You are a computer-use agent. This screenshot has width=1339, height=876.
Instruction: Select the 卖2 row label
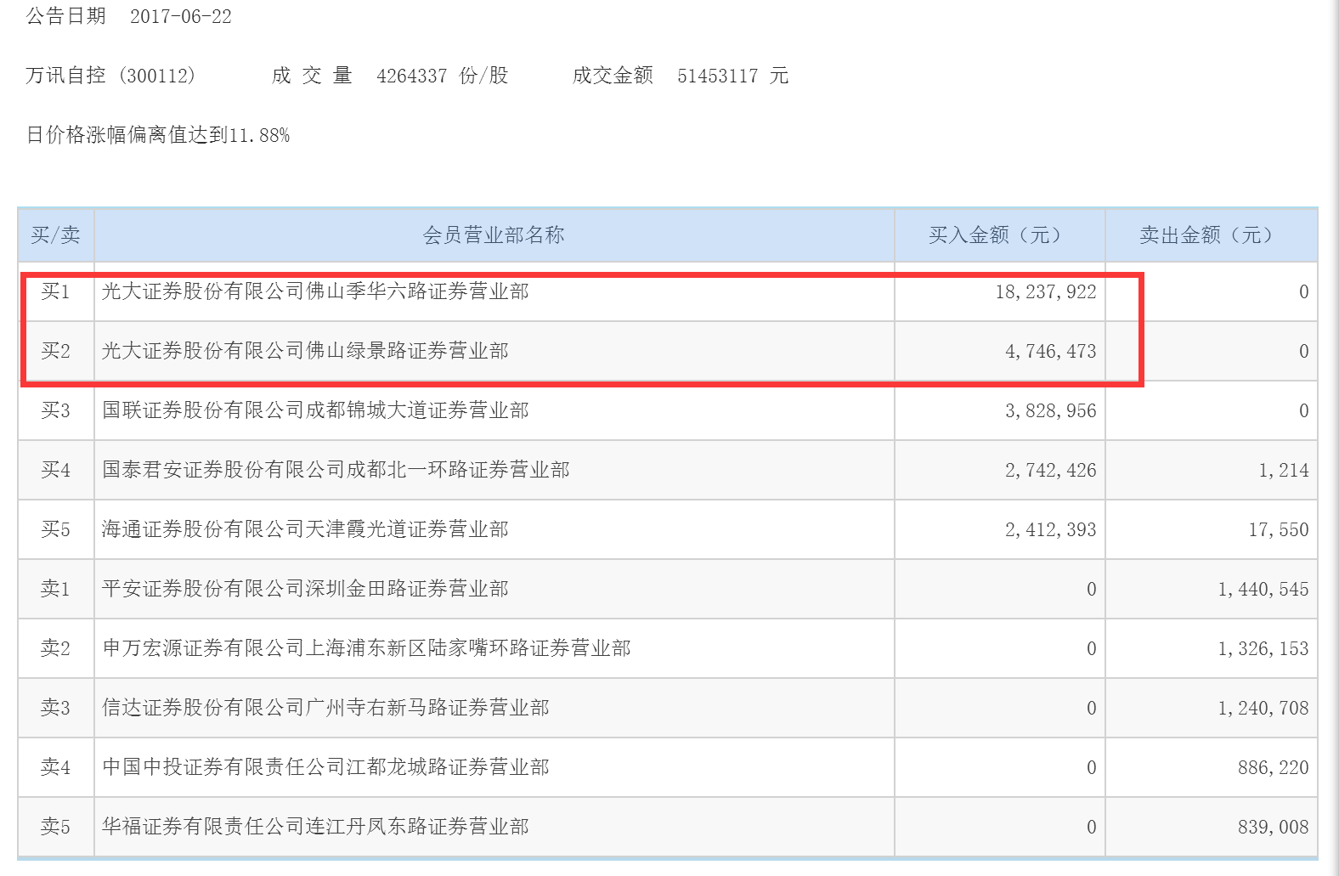[x=56, y=648]
